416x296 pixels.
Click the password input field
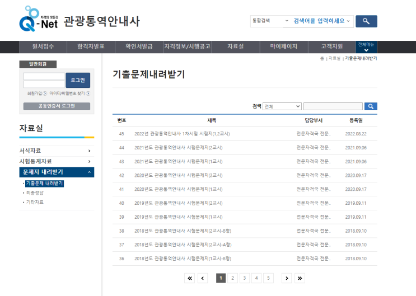pyautogui.click(x=44, y=84)
